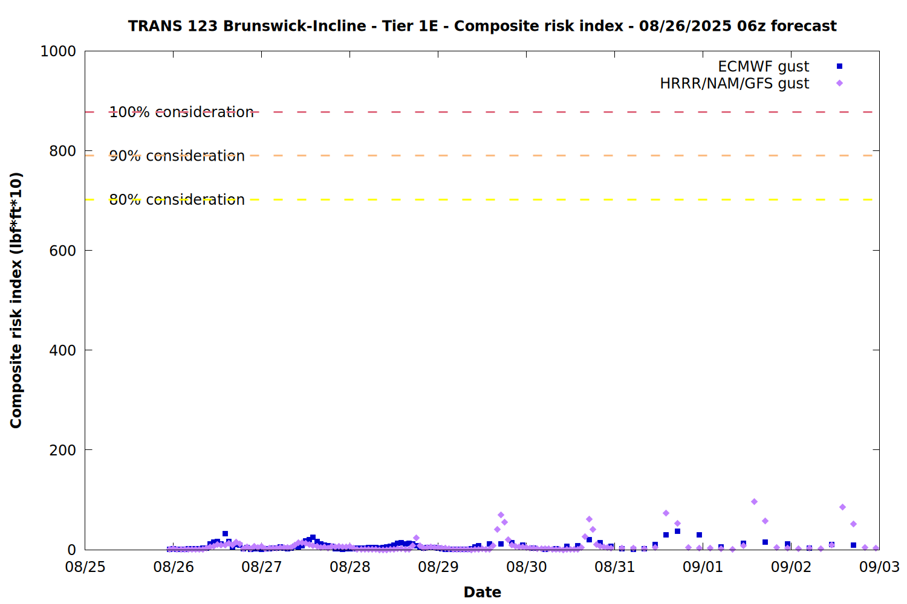Viewport: 907px width, 604px height.
Task: Click the chart title text
Action: click(x=482, y=26)
